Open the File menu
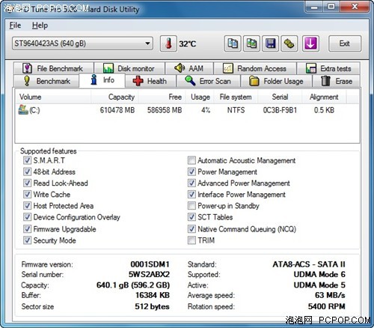This screenshot has height=328, width=374. point(15,25)
